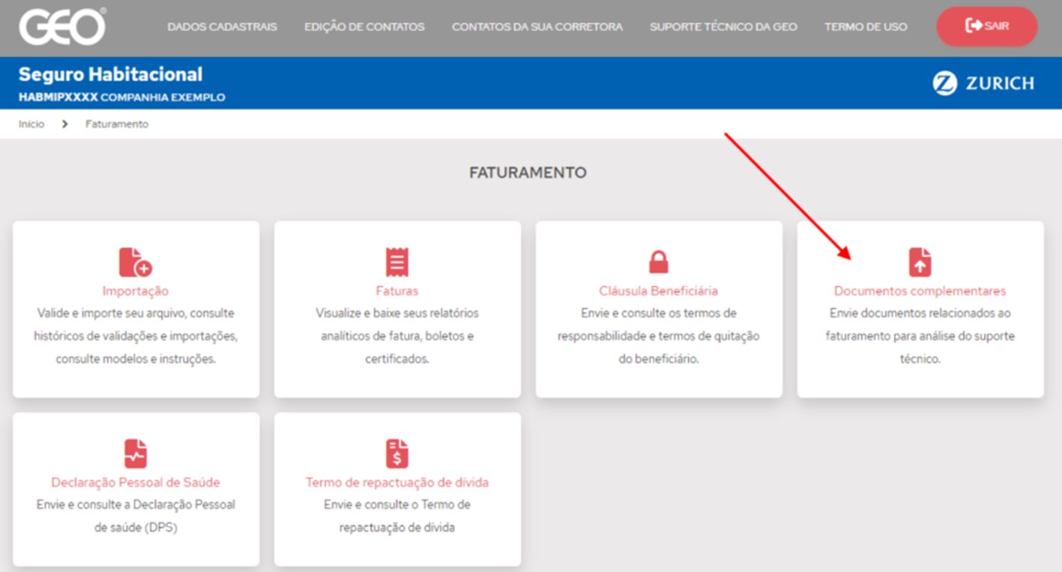Click the Importação card description text
Screen dimensions: 1062x572
[x=136, y=336]
